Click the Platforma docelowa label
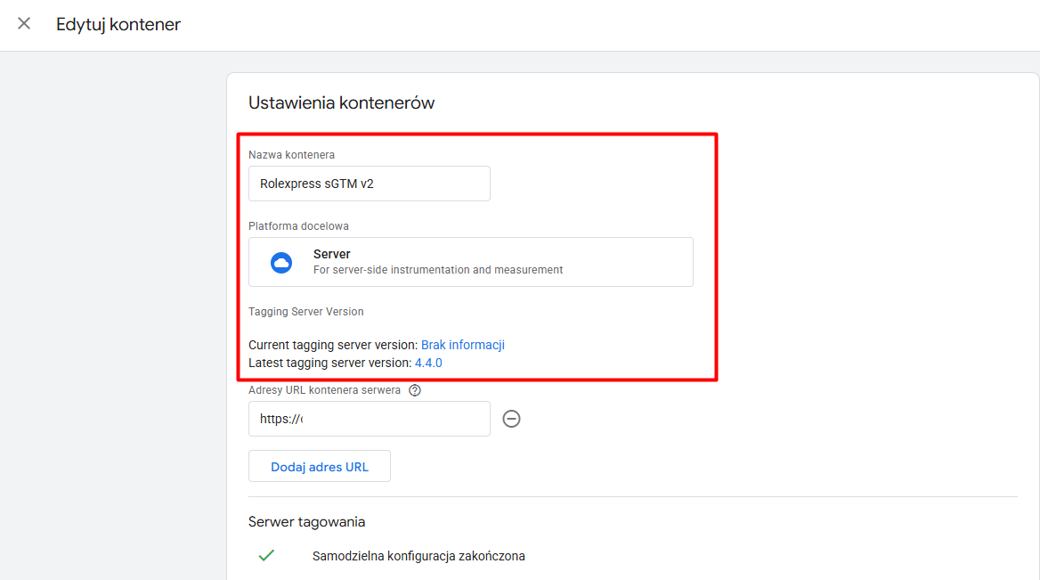This screenshot has height=580, width=1040. coord(298,226)
